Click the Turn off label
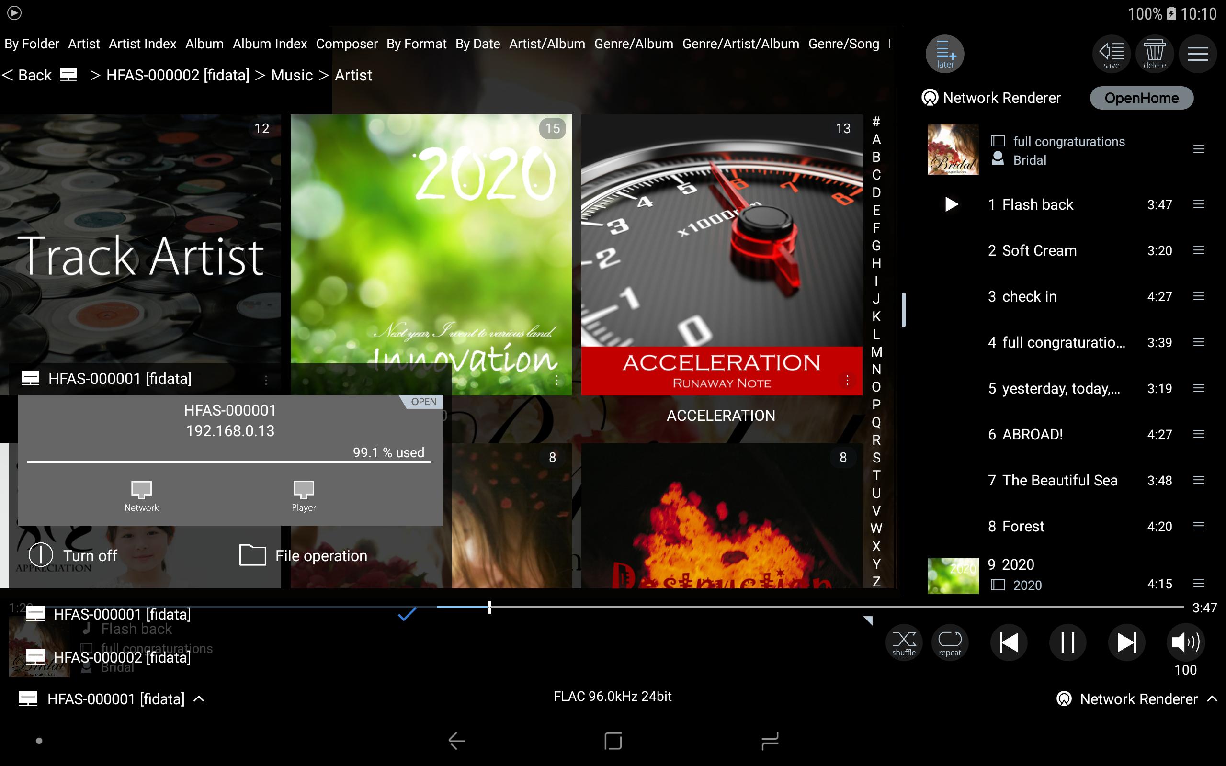Image resolution: width=1226 pixels, height=766 pixels. pyautogui.click(x=90, y=556)
